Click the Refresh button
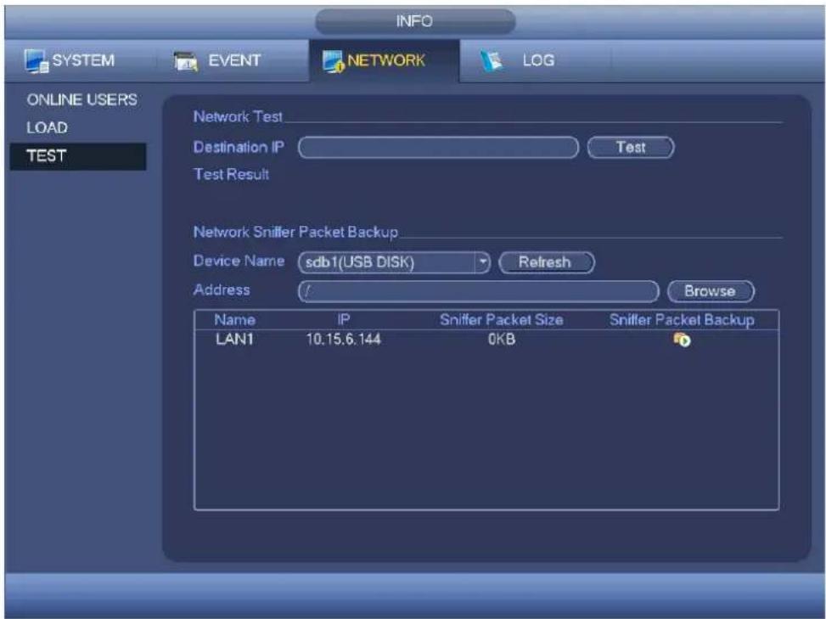Image resolution: width=826 pixels, height=619 pixels. (x=546, y=262)
